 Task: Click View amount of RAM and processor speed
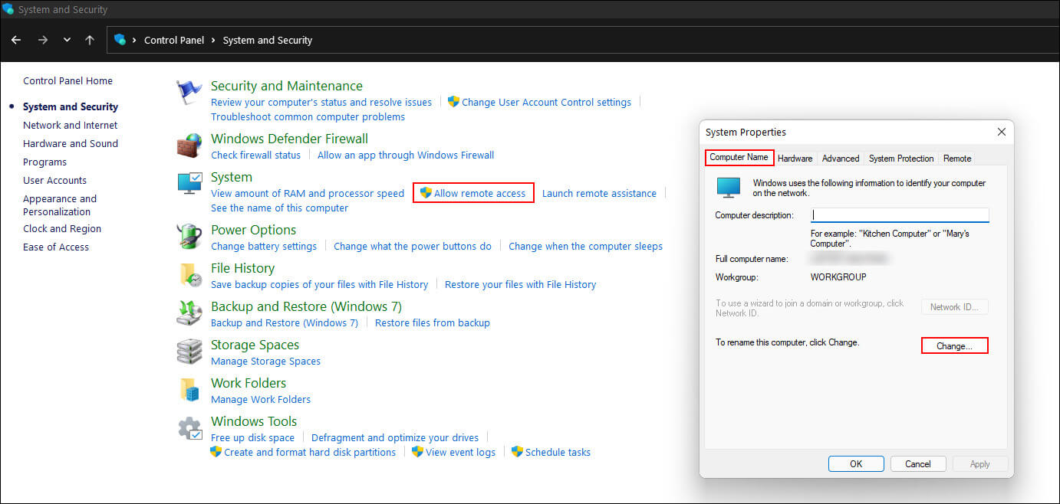[x=308, y=194]
